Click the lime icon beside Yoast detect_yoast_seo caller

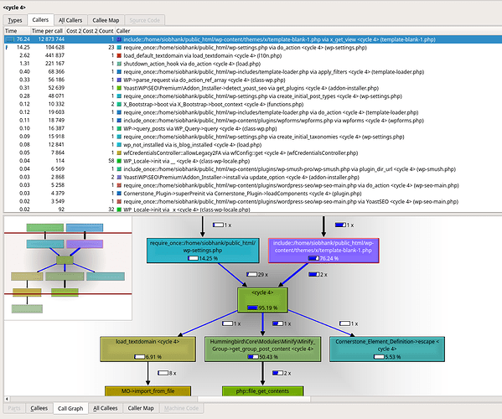119,88
